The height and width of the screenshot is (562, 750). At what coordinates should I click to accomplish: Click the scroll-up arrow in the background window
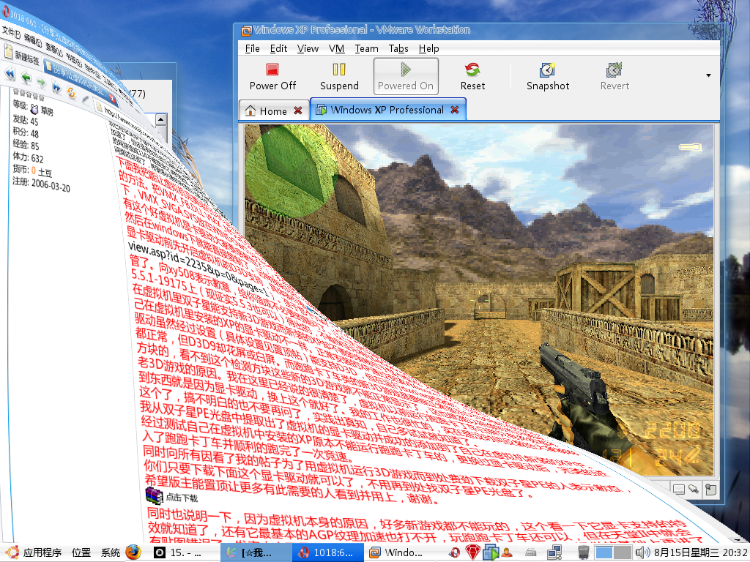tap(161, 119)
